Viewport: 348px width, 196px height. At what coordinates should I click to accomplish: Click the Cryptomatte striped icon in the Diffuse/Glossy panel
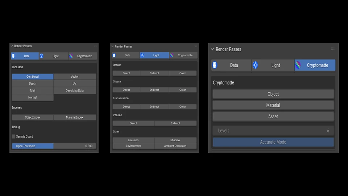coord(172,55)
